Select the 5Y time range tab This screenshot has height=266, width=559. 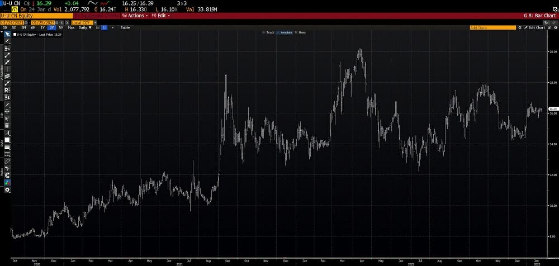click(x=60, y=27)
